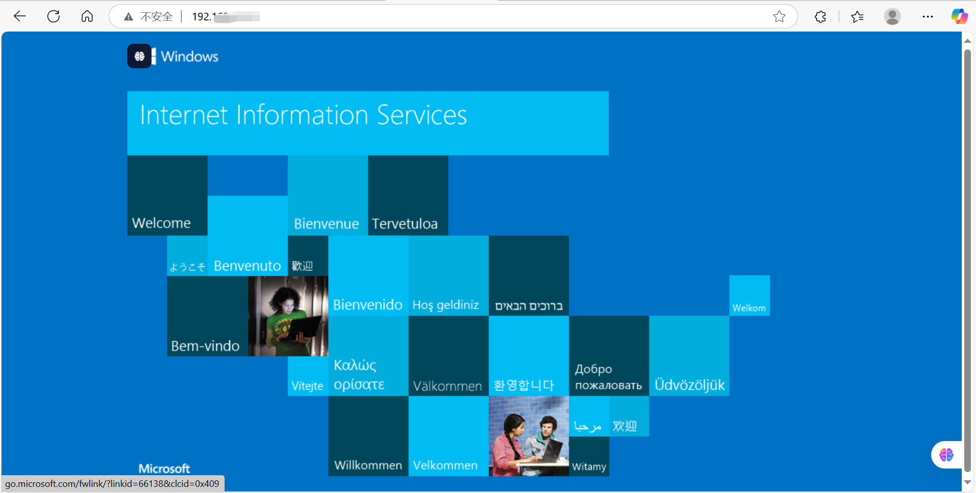Click photo of two people at table

[529, 436]
